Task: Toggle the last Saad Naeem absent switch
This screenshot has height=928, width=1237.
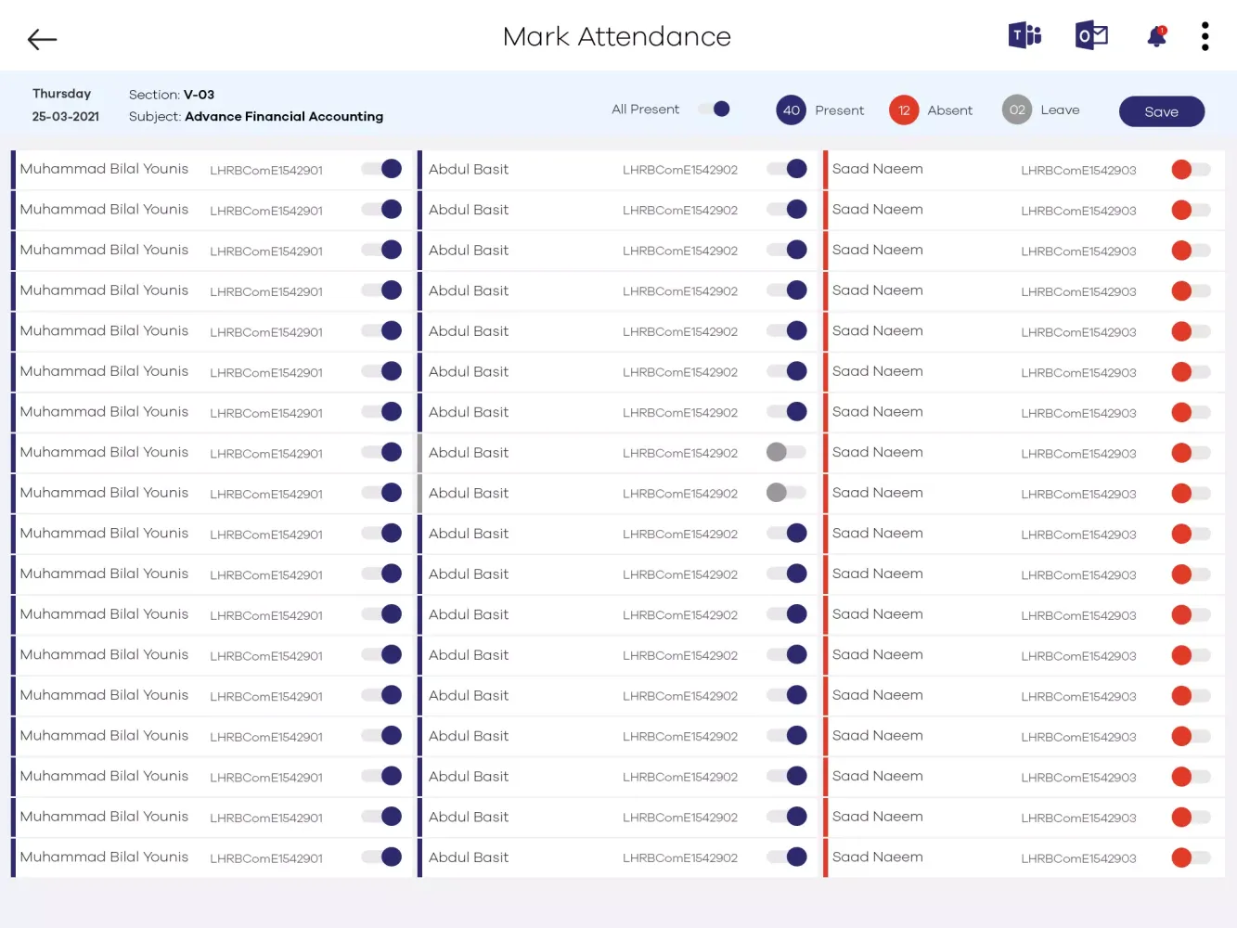Action: (1191, 858)
